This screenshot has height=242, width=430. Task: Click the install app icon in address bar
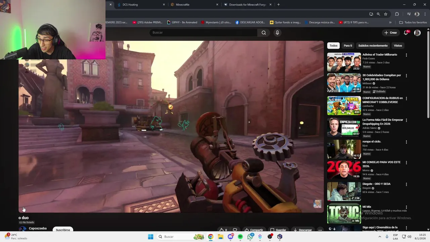pos(371,14)
